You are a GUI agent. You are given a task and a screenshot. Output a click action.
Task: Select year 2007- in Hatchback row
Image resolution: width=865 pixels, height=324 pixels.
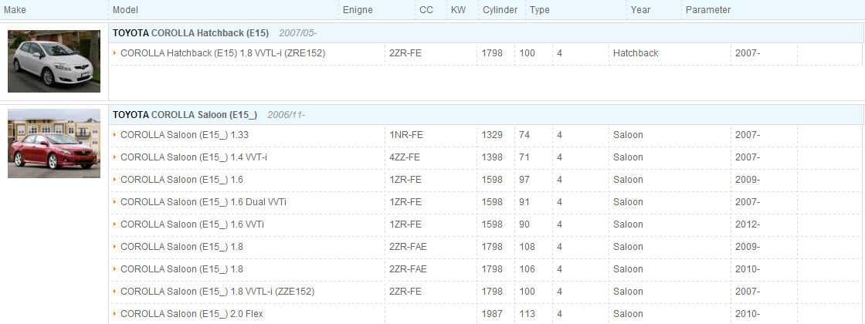tap(748, 53)
